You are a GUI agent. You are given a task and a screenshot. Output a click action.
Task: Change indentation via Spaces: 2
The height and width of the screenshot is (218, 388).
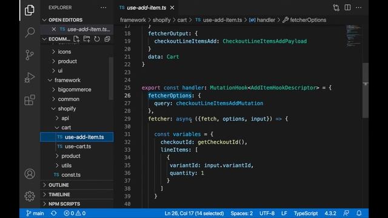tap(242, 213)
